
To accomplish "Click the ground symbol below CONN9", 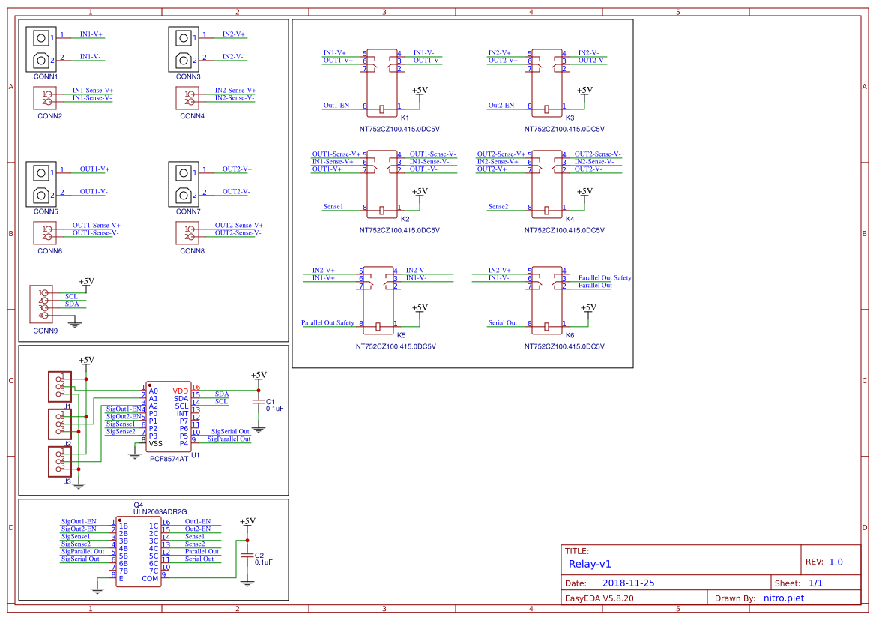I will pyautogui.click(x=74, y=324).
